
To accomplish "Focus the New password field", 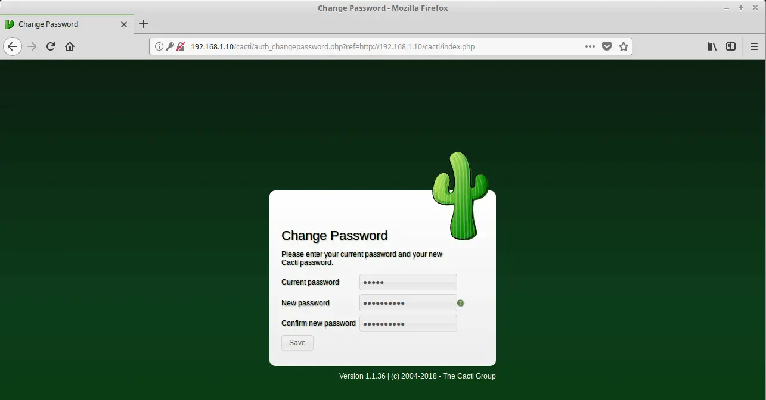I will click(408, 303).
